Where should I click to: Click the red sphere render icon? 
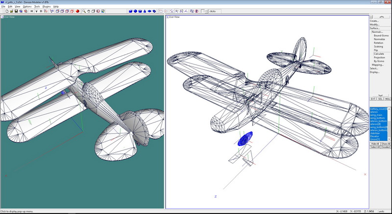tap(77, 10)
